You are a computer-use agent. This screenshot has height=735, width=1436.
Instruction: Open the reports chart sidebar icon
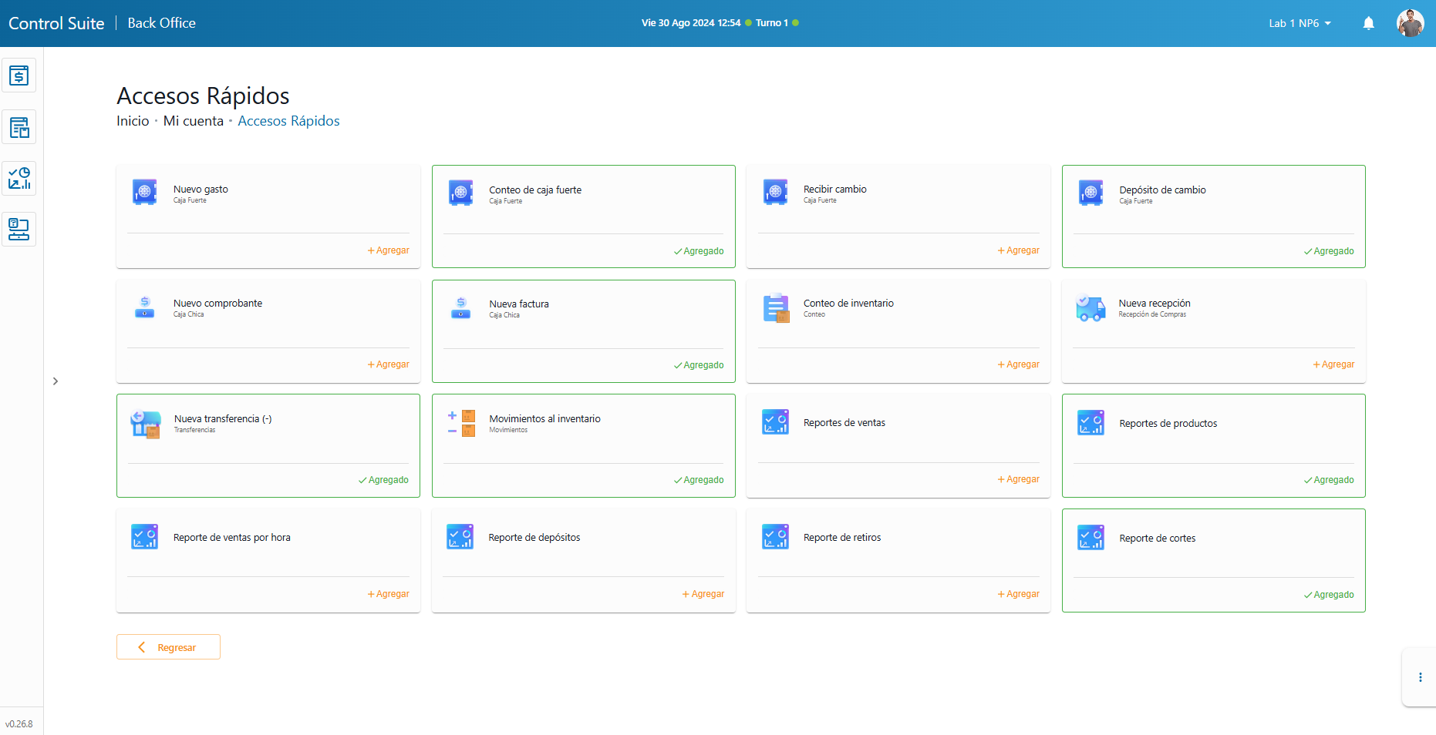19,178
